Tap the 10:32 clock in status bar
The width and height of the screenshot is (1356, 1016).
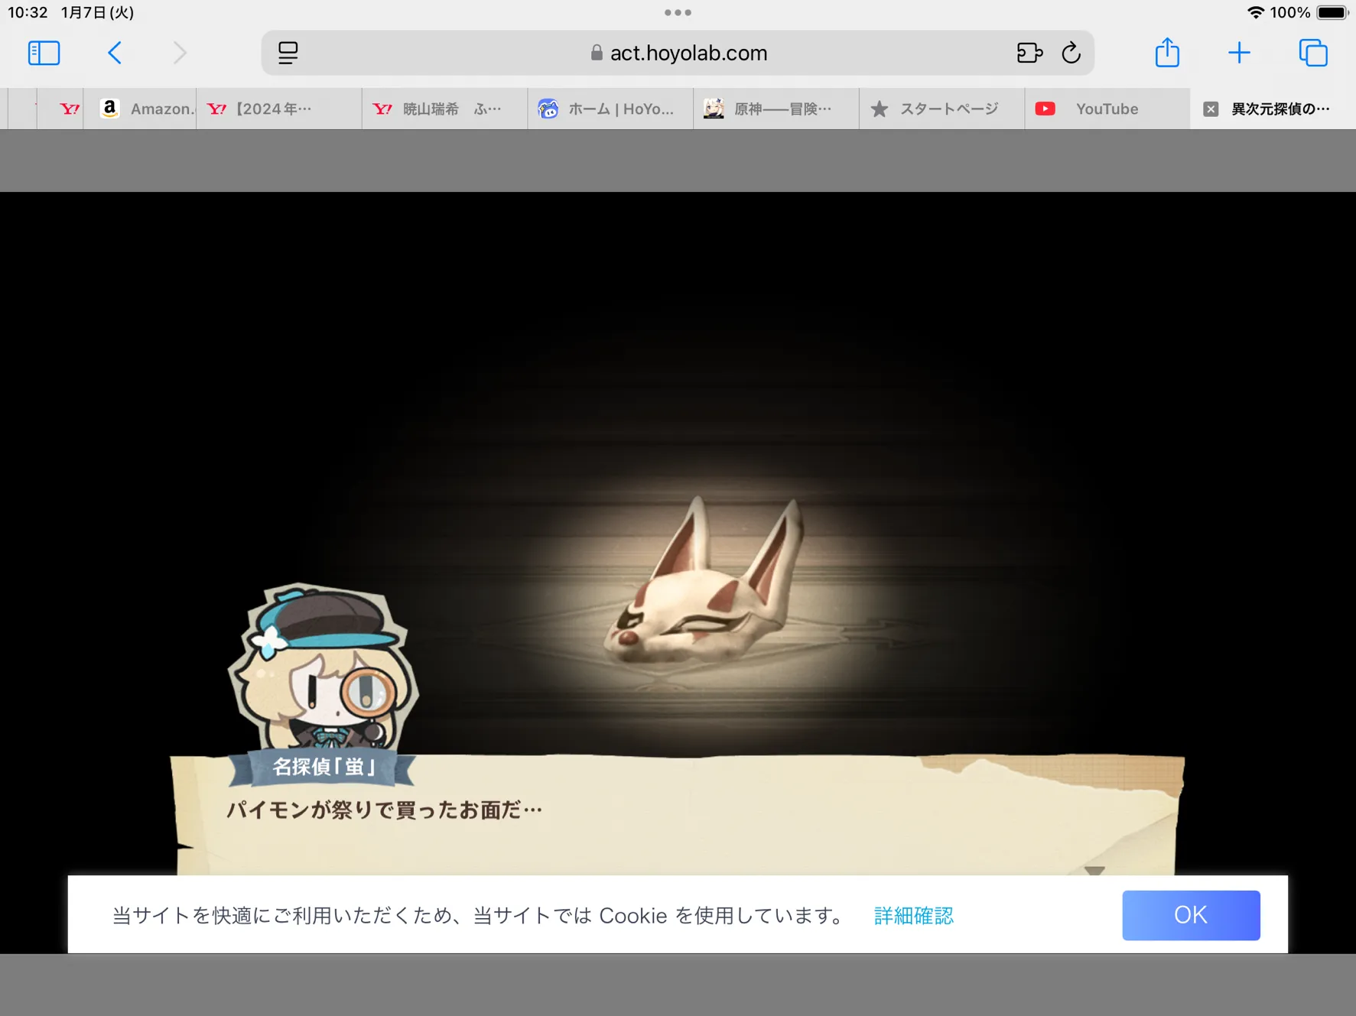[x=28, y=12]
